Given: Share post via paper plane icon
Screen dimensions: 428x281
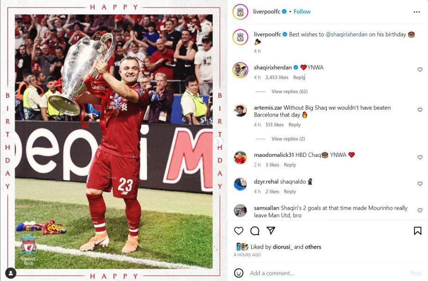Looking at the screenshot, I should point(271,230).
